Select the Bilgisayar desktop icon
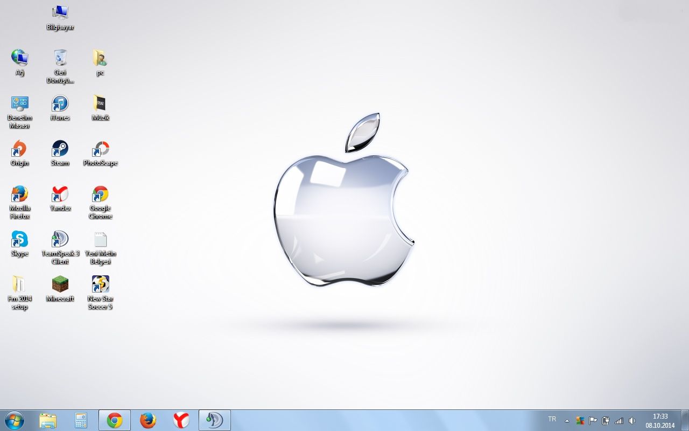The image size is (689, 431). [60, 17]
